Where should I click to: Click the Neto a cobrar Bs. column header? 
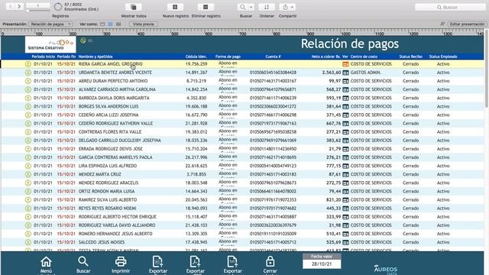[326, 57]
